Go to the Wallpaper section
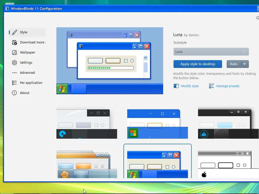The width and height of the screenshot is (259, 194). coord(27,53)
